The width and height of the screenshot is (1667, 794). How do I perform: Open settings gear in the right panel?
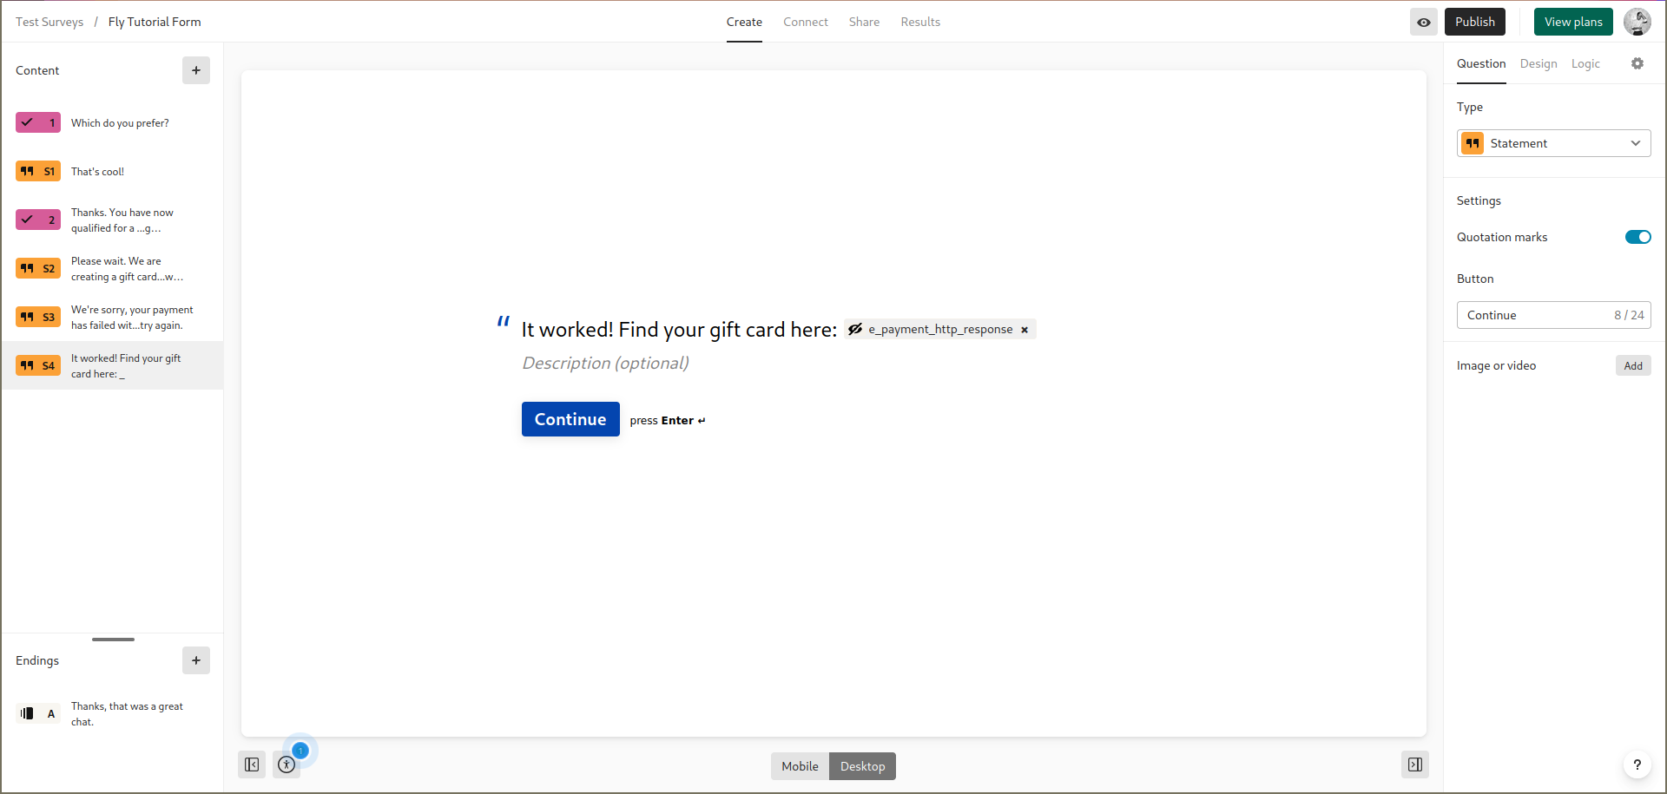tap(1637, 63)
